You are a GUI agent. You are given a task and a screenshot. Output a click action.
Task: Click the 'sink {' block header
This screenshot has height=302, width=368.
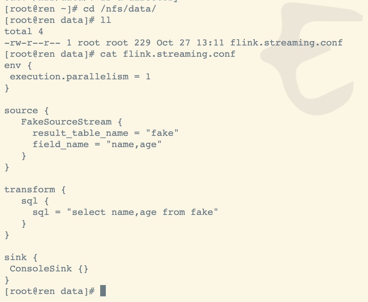click(x=21, y=257)
